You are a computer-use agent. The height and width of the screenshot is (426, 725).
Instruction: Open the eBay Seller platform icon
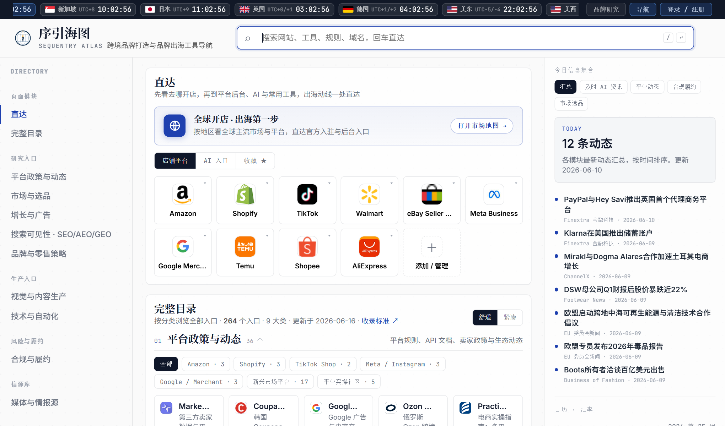tap(431, 194)
